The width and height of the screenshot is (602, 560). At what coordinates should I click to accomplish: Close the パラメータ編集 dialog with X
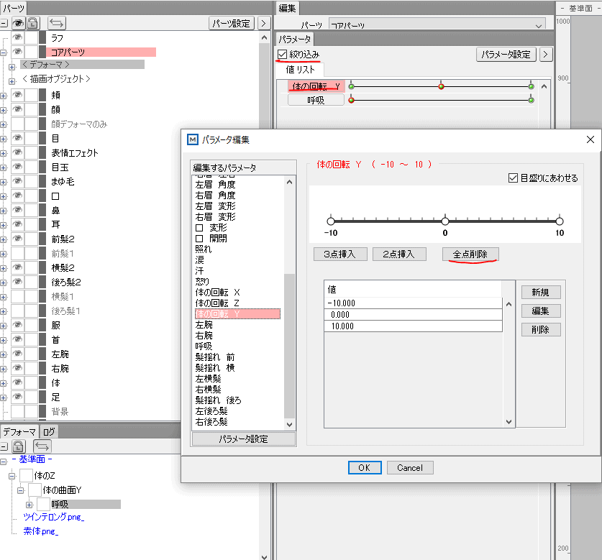point(590,139)
